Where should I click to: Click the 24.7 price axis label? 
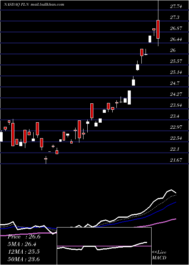175,83
